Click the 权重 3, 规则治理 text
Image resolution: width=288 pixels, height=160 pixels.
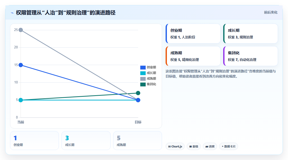[240, 37]
